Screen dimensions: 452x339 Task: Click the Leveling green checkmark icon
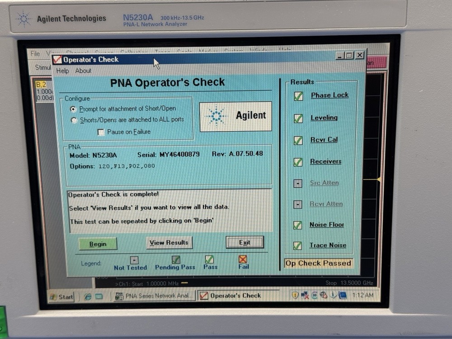298,118
